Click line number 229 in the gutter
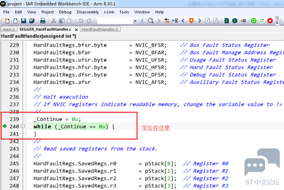Image resolution: width=284 pixels, height=190 pixels. pyautogui.click(x=14, y=45)
